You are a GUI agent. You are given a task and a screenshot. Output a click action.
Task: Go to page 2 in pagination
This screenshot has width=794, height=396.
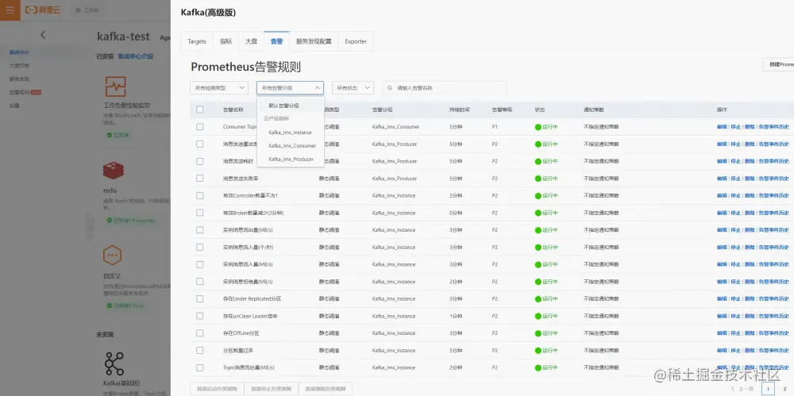[x=785, y=389]
